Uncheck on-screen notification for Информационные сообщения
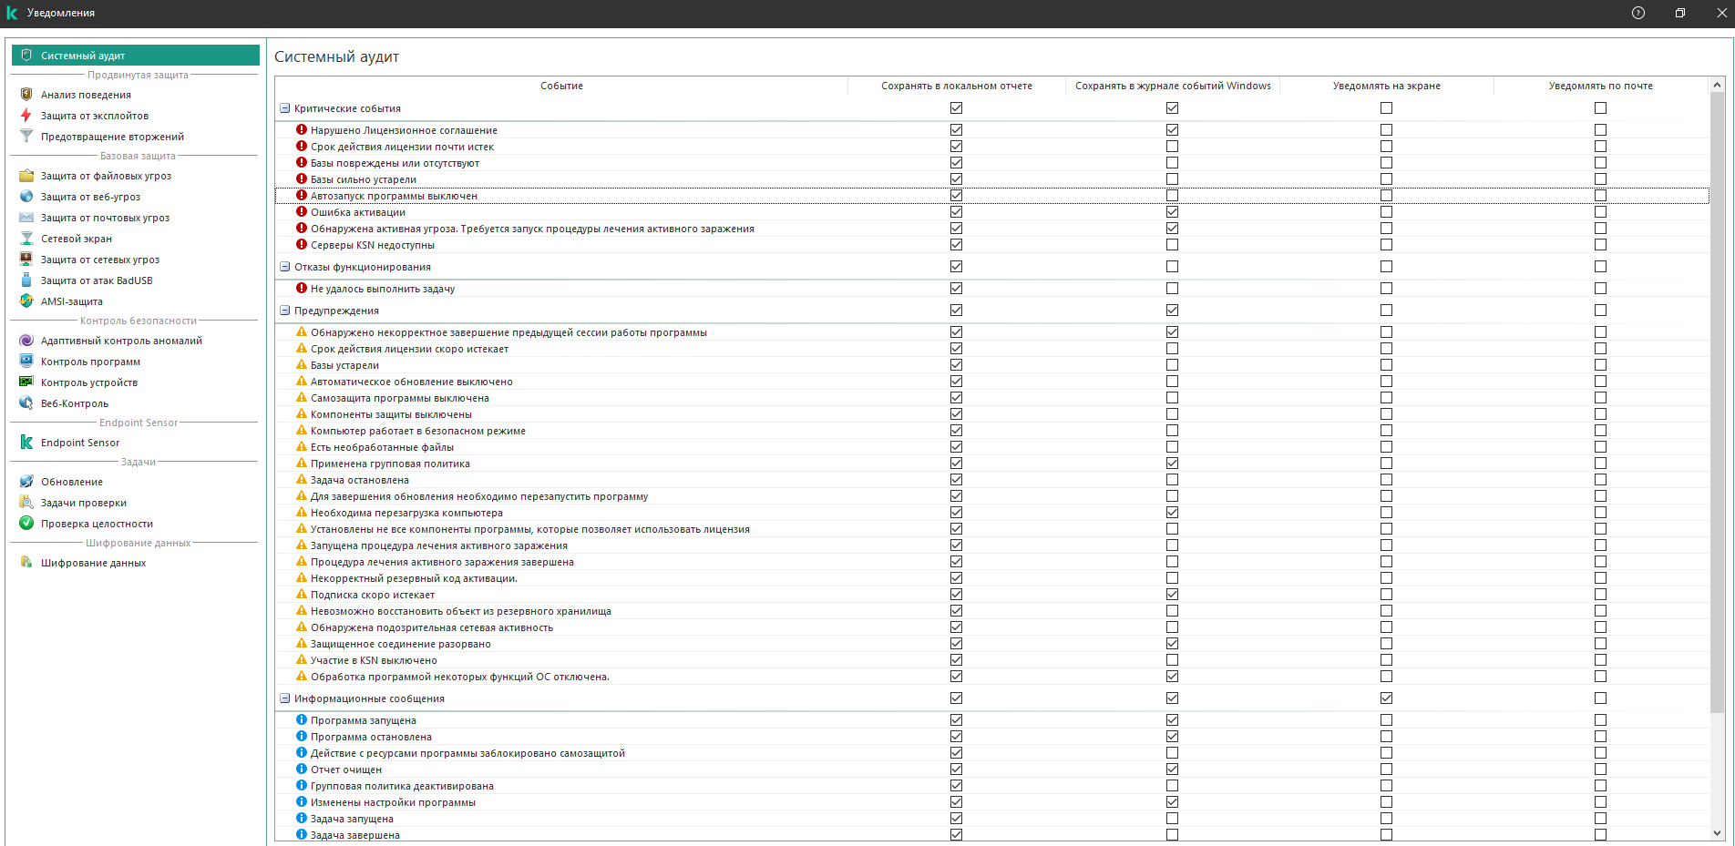Image resolution: width=1735 pixels, height=846 pixels. (x=1386, y=698)
